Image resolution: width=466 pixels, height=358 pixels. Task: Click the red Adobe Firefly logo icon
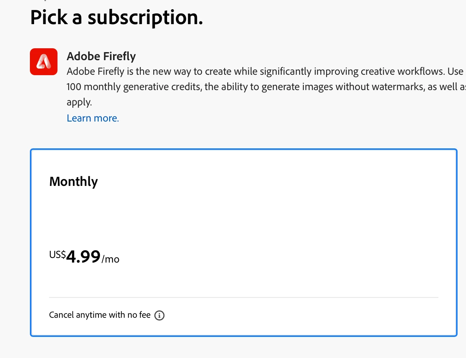pyautogui.click(x=44, y=62)
